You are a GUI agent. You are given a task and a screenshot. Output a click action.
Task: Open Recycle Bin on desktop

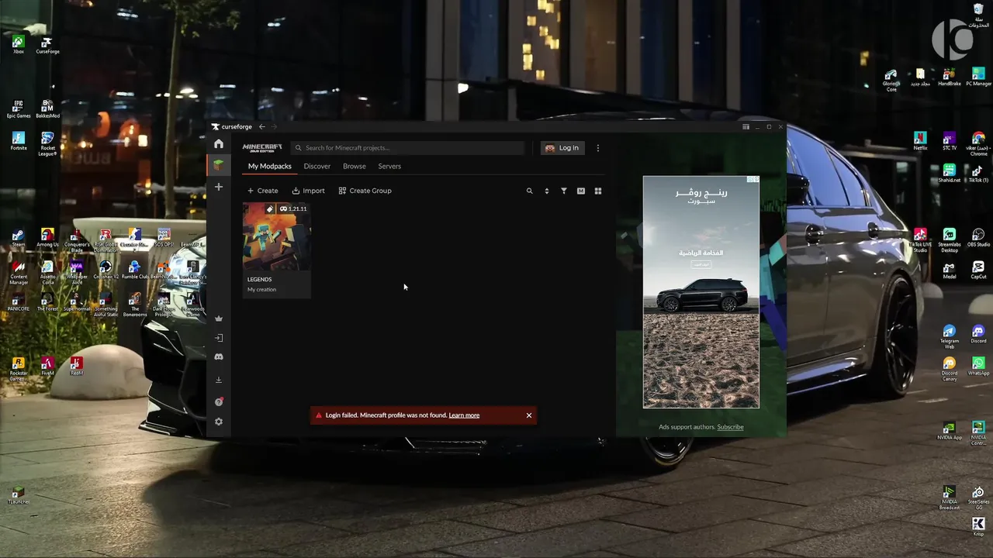(978, 14)
